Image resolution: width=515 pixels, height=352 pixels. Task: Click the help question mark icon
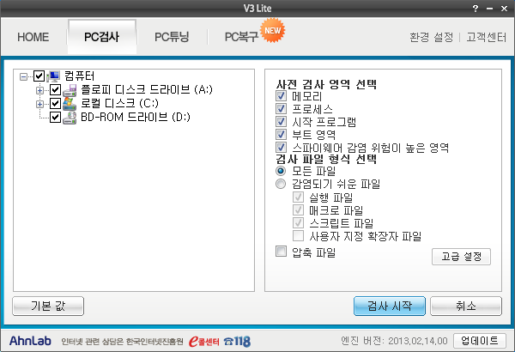click(476, 9)
